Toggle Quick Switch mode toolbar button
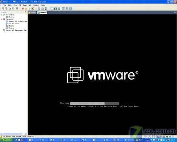 59,9
